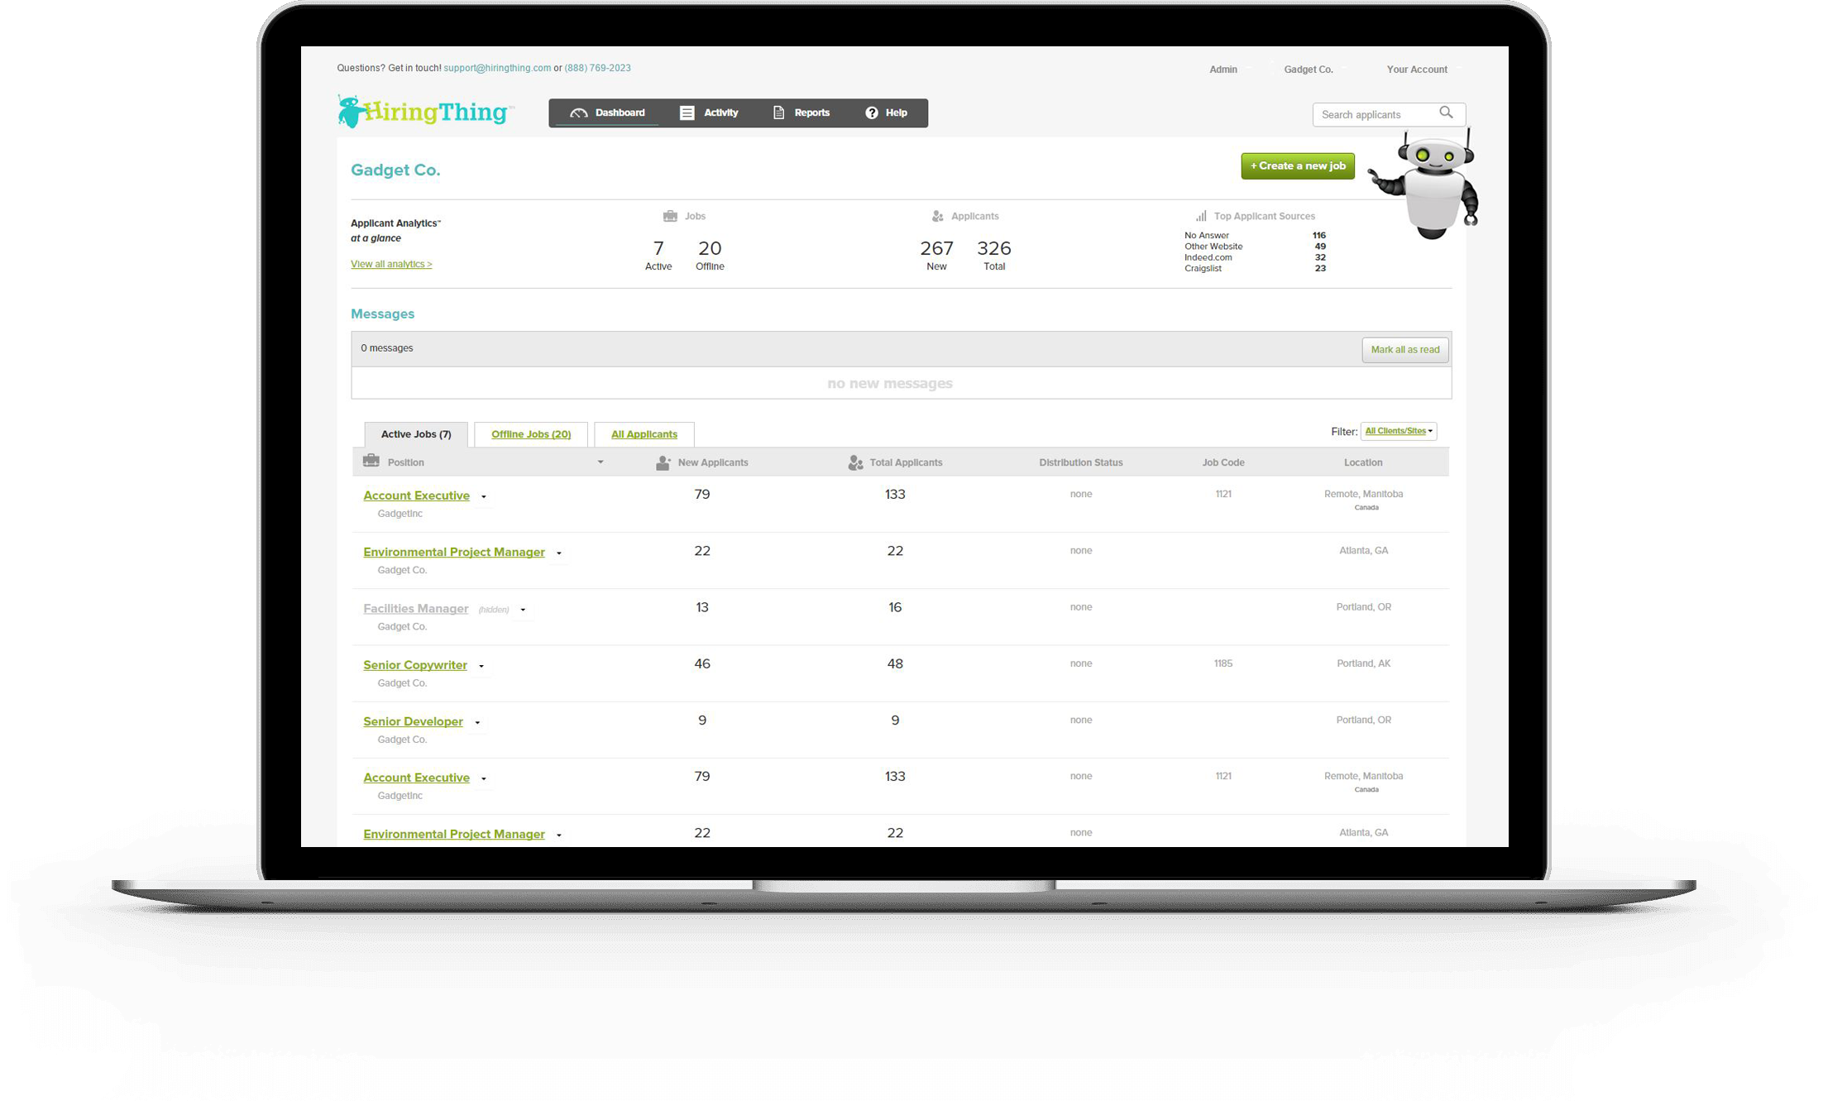Image resolution: width=1823 pixels, height=1101 pixels.
Task: Click Distribution Status column header
Action: pos(1080,462)
